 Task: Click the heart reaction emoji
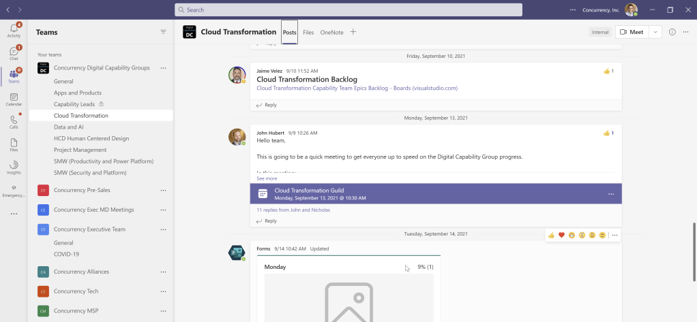561,235
